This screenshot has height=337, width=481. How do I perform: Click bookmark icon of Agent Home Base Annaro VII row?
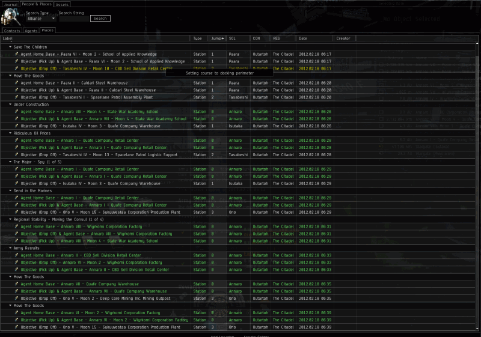tap(17, 284)
